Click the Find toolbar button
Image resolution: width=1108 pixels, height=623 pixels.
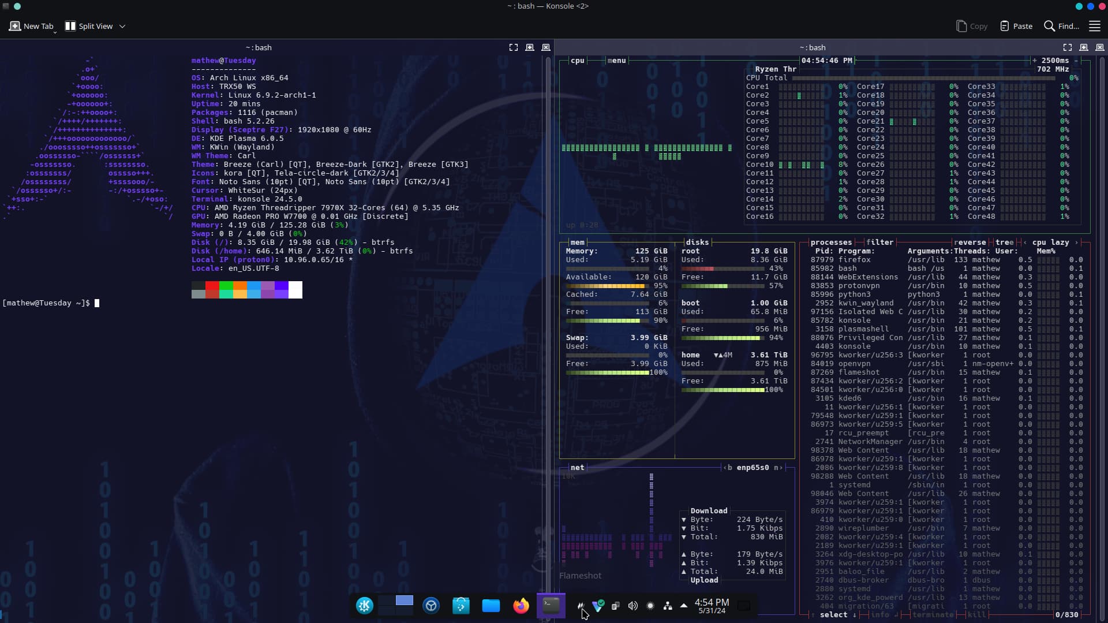point(1061,27)
